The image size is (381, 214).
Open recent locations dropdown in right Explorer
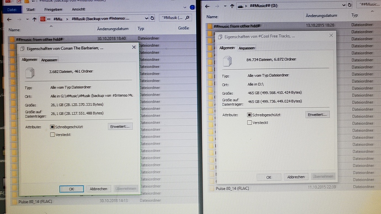[x=225, y=6]
